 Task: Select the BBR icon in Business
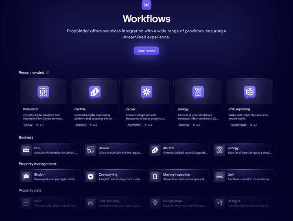(26, 150)
